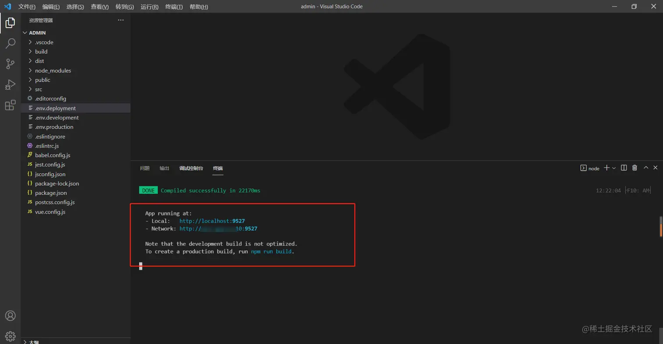Expand the dist folder
This screenshot has width=663, height=344.
tap(75, 61)
